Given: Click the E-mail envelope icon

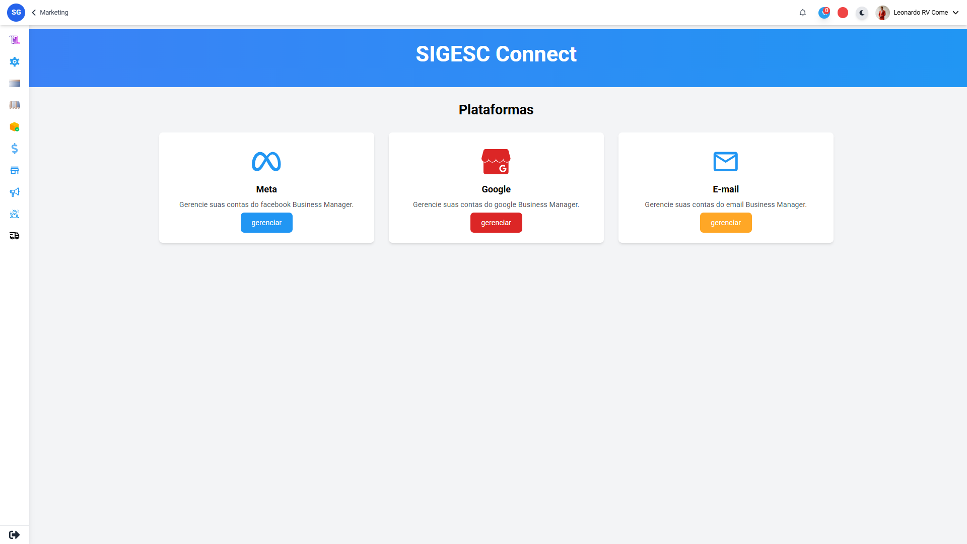Looking at the screenshot, I should click(726, 161).
